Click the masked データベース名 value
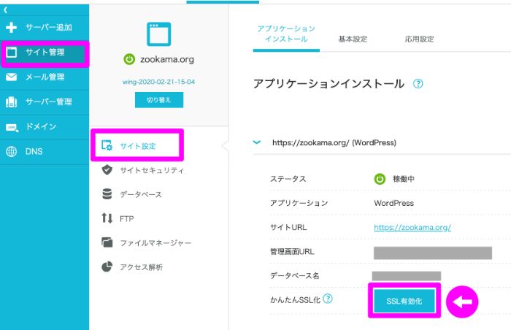This screenshot has height=330, width=511. [407, 276]
